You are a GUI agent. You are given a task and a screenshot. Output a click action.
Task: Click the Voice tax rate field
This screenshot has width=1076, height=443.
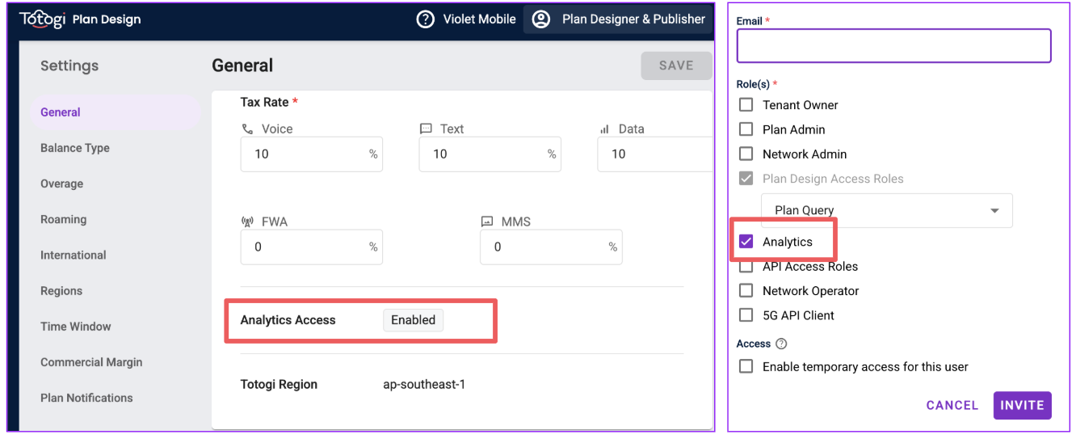304,154
